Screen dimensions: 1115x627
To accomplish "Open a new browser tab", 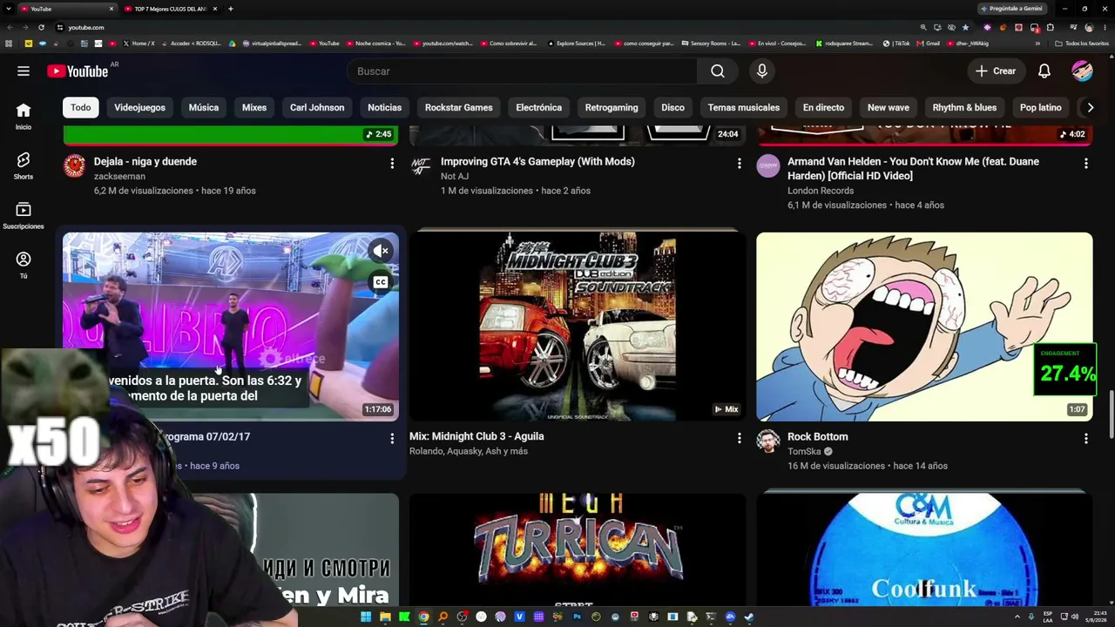I will click(230, 9).
